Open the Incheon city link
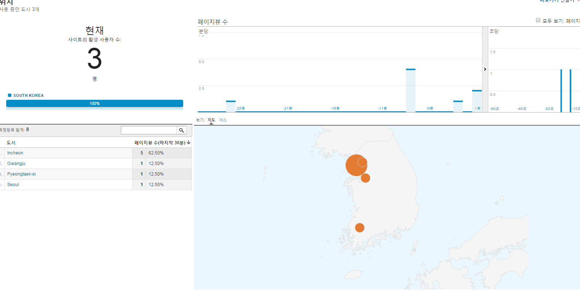This screenshot has width=580, height=295. coord(15,153)
